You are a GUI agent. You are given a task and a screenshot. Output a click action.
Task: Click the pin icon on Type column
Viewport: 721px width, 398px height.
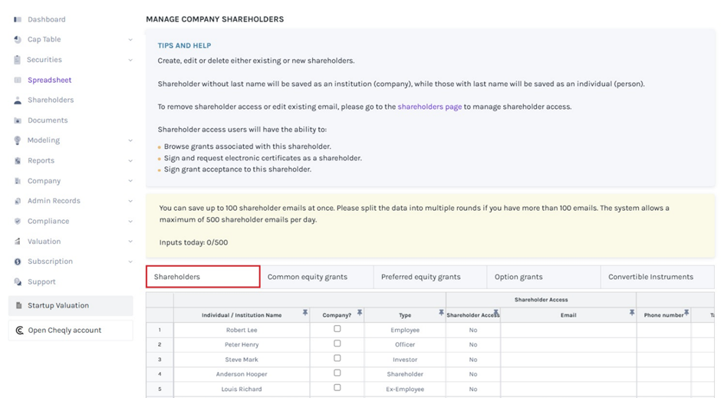click(x=441, y=313)
